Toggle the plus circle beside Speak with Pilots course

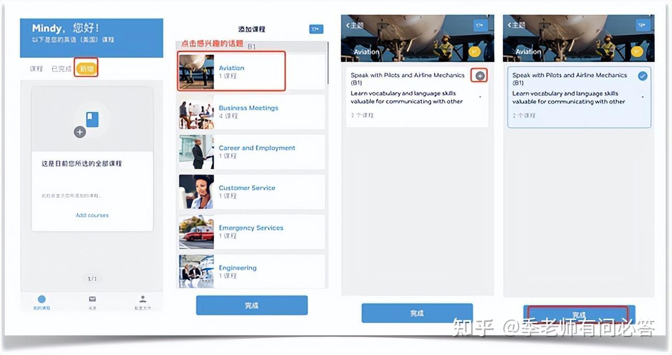(479, 75)
